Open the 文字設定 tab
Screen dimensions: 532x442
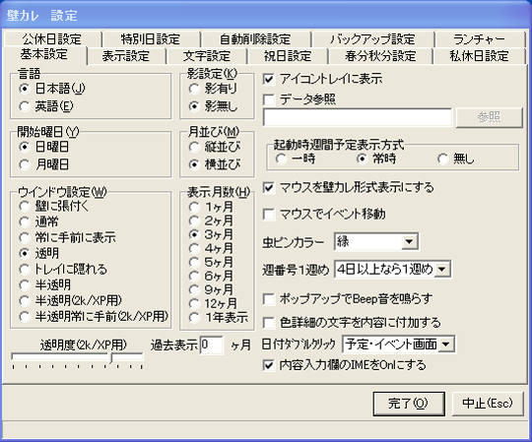coord(207,56)
